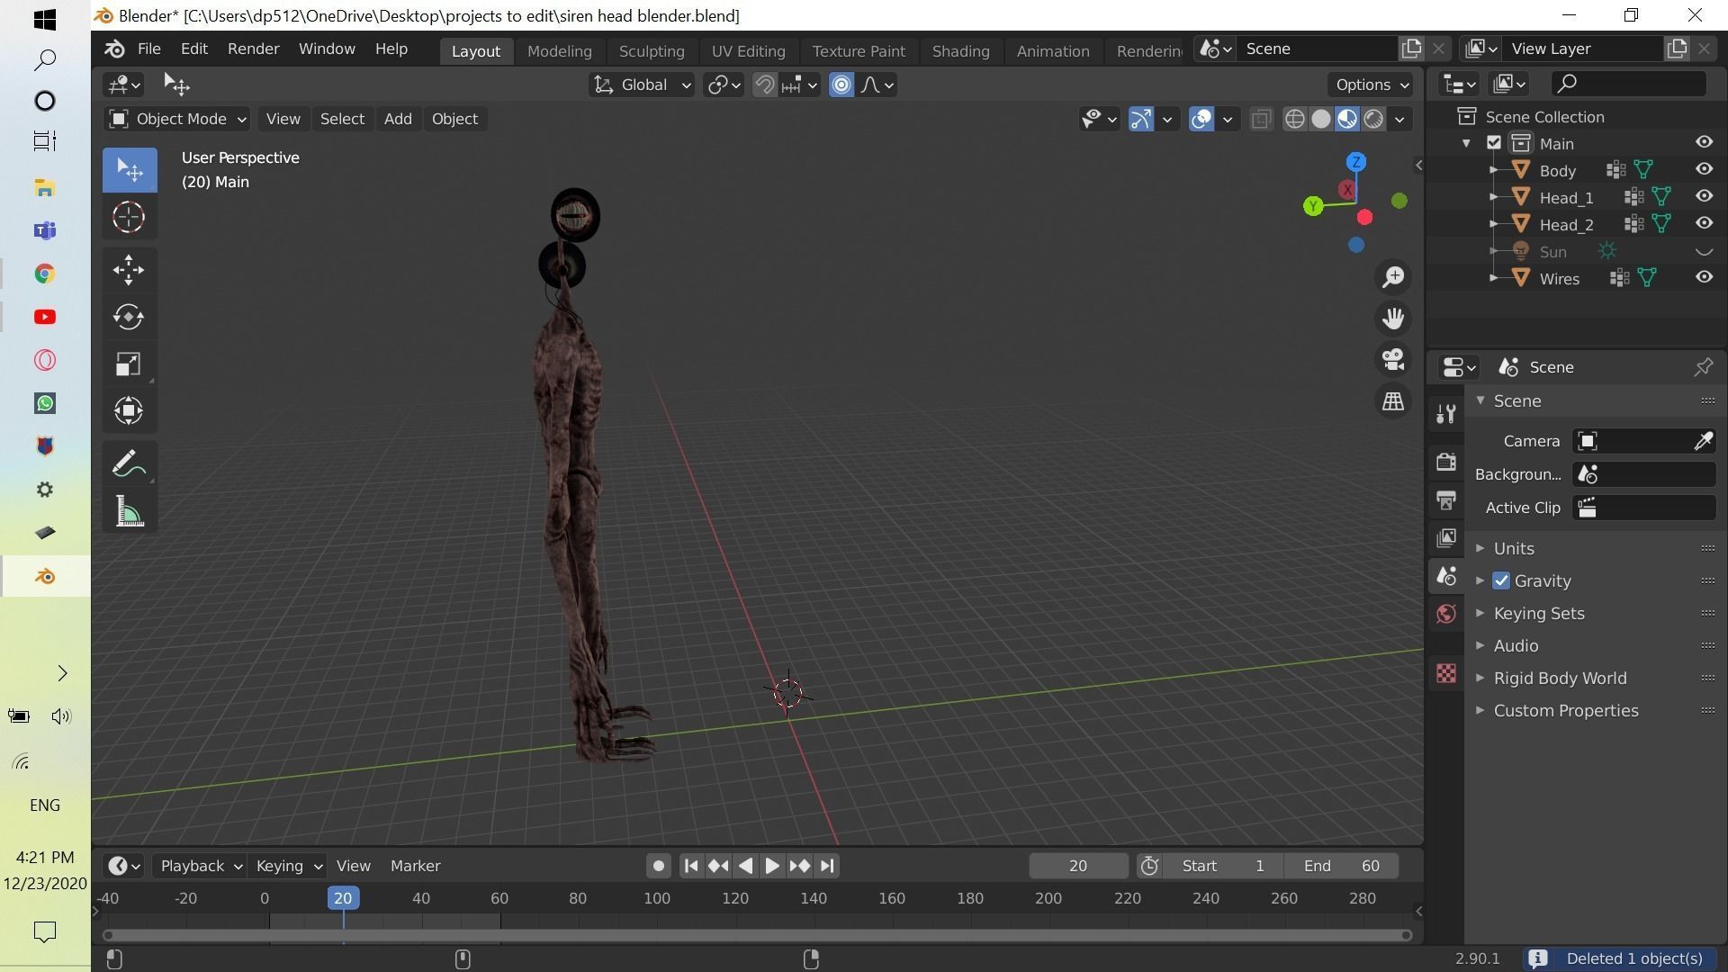Open the Render menu
Viewport: 1728px width, 972px height.
point(253,49)
